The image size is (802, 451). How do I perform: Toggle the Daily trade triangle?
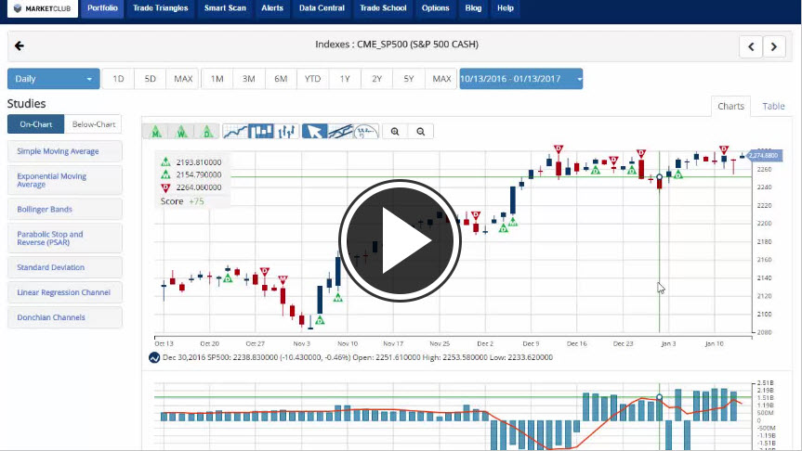(207, 132)
